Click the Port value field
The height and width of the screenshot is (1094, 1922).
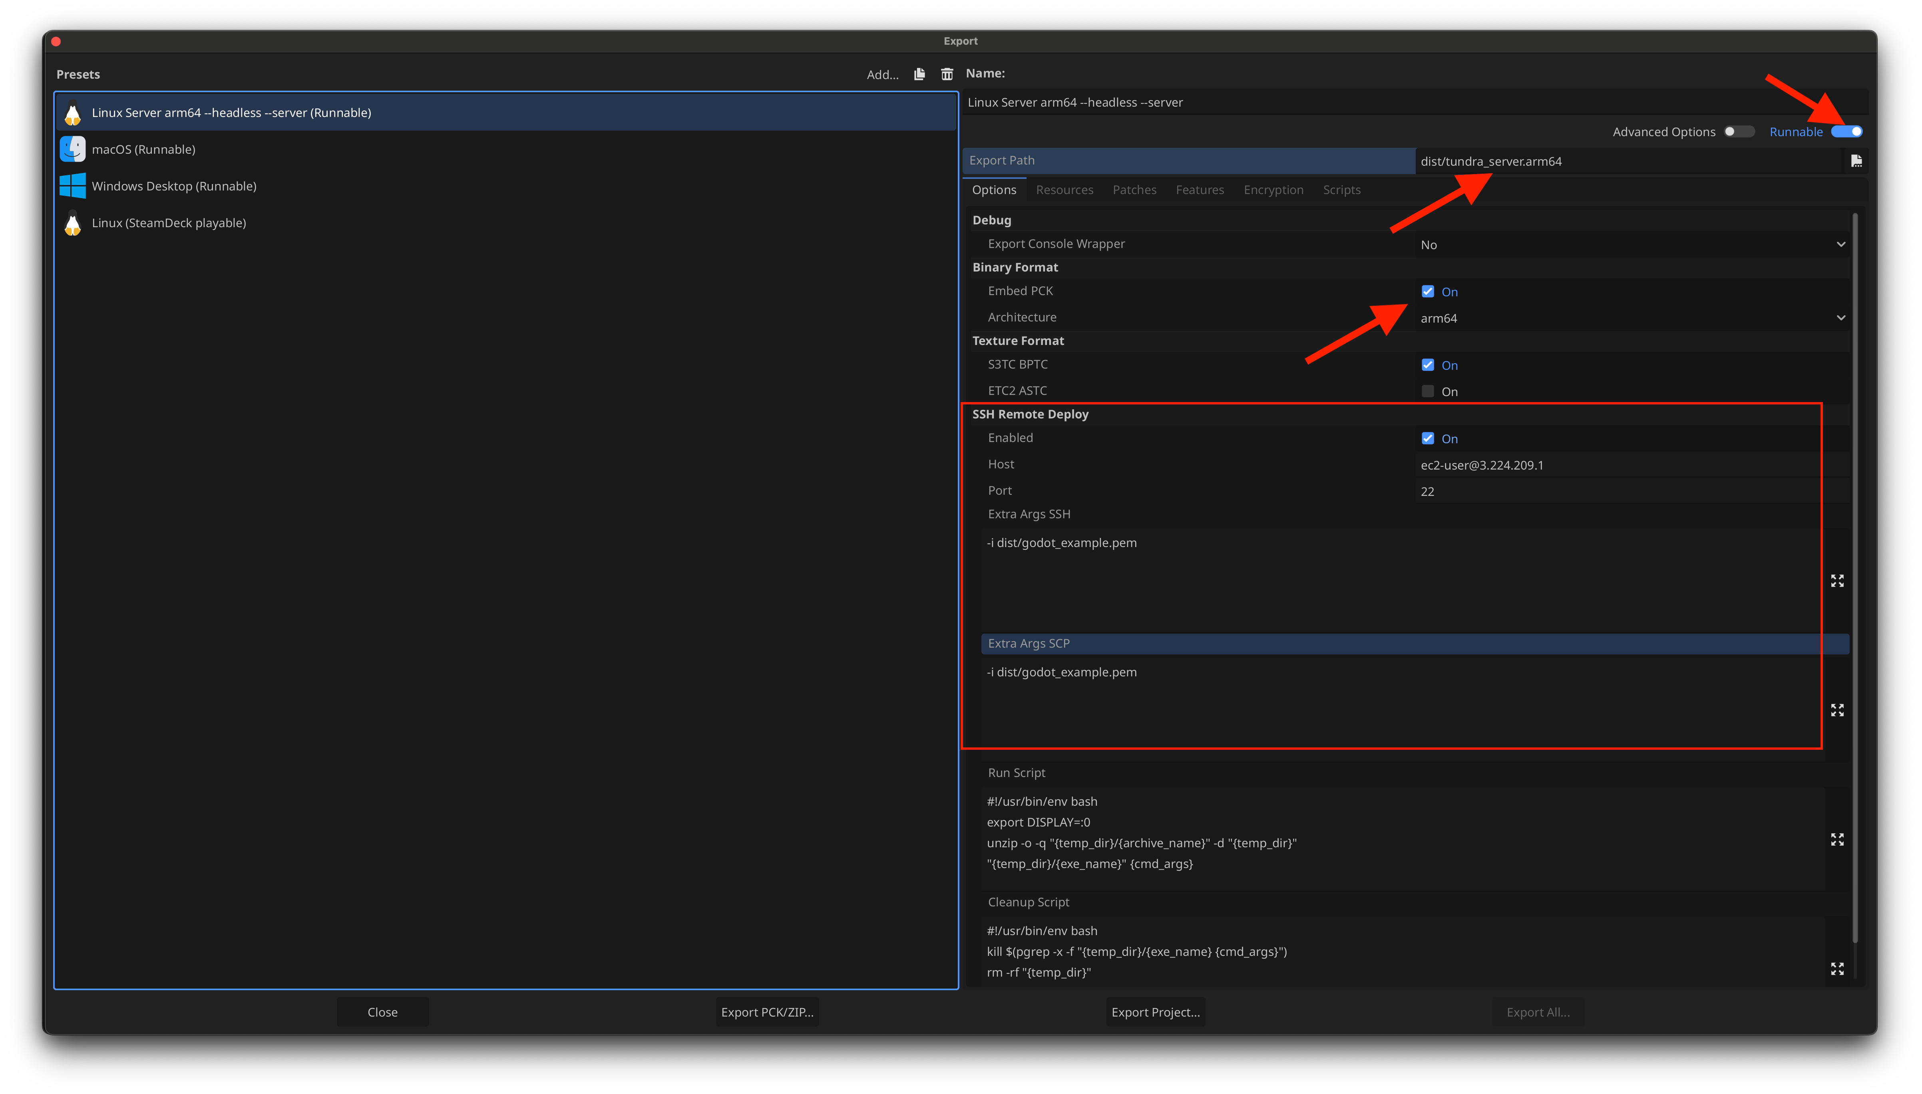click(1632, 492)
